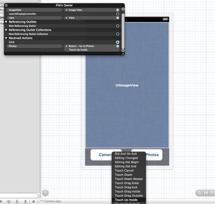Disconnect the Image View connection with its x

pos(66,10)
